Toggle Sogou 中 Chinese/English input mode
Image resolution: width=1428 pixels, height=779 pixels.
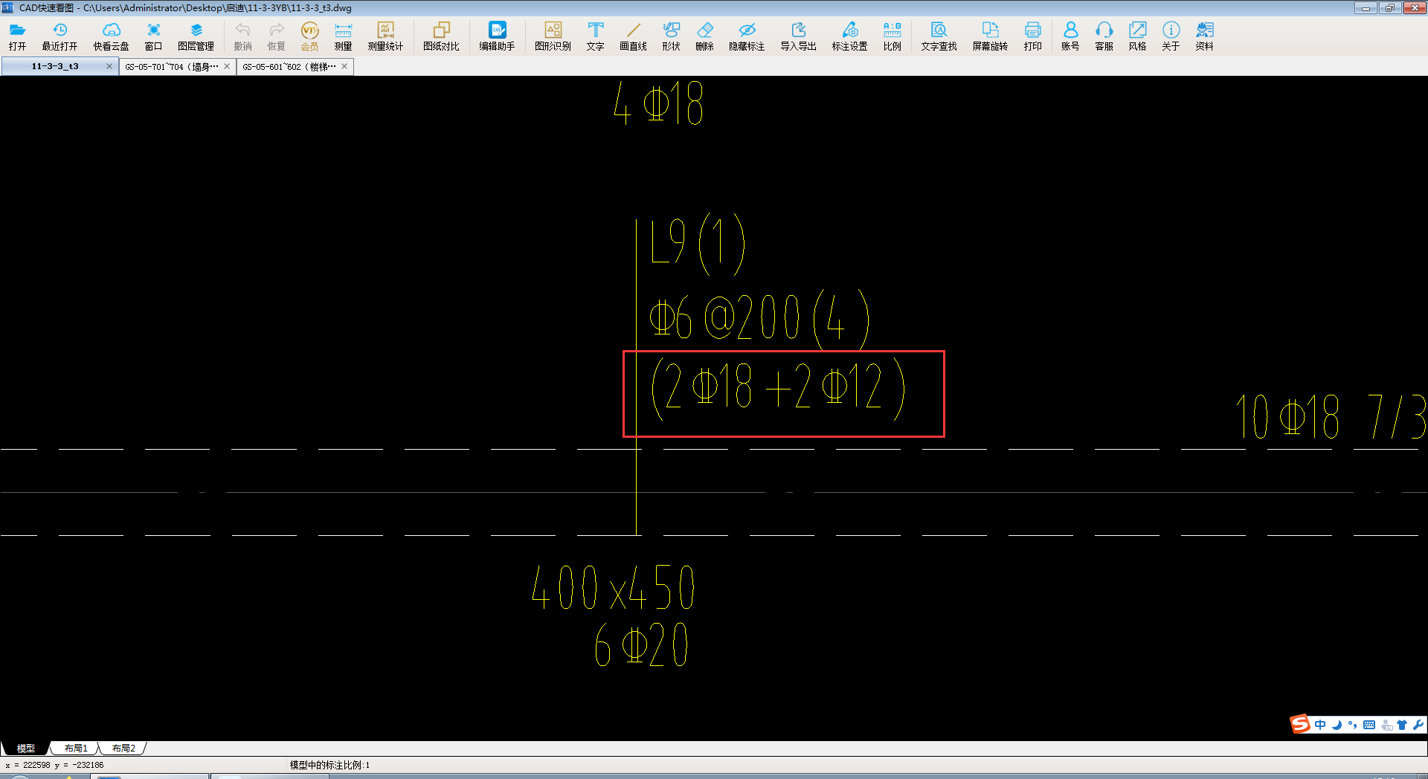click(x=1320, y=725)
